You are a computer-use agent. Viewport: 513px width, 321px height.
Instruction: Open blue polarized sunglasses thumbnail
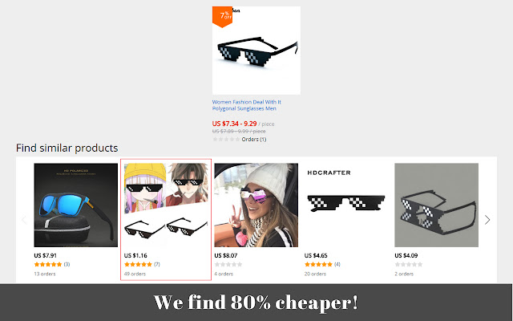(x=76, y=205)
